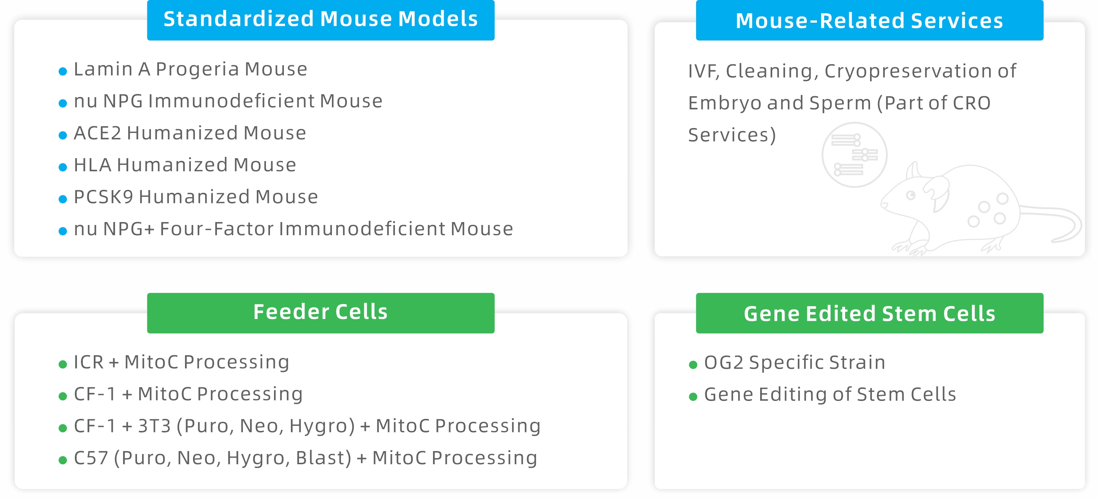
Task: Click green bullet beside OG2 Specific Strain
Action: pos(693,364)
